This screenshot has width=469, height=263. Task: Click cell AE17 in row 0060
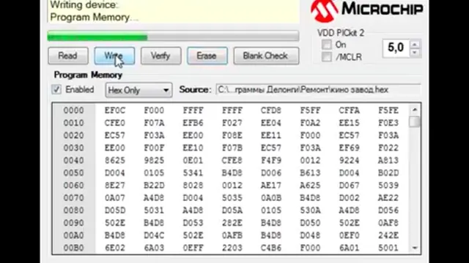point(271,186)
